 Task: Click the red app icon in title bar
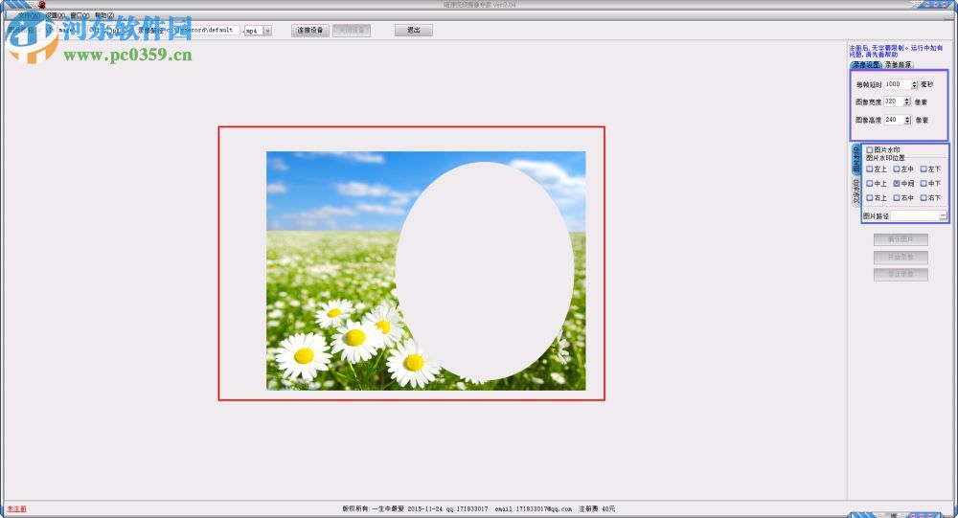(x=41, y=4)
